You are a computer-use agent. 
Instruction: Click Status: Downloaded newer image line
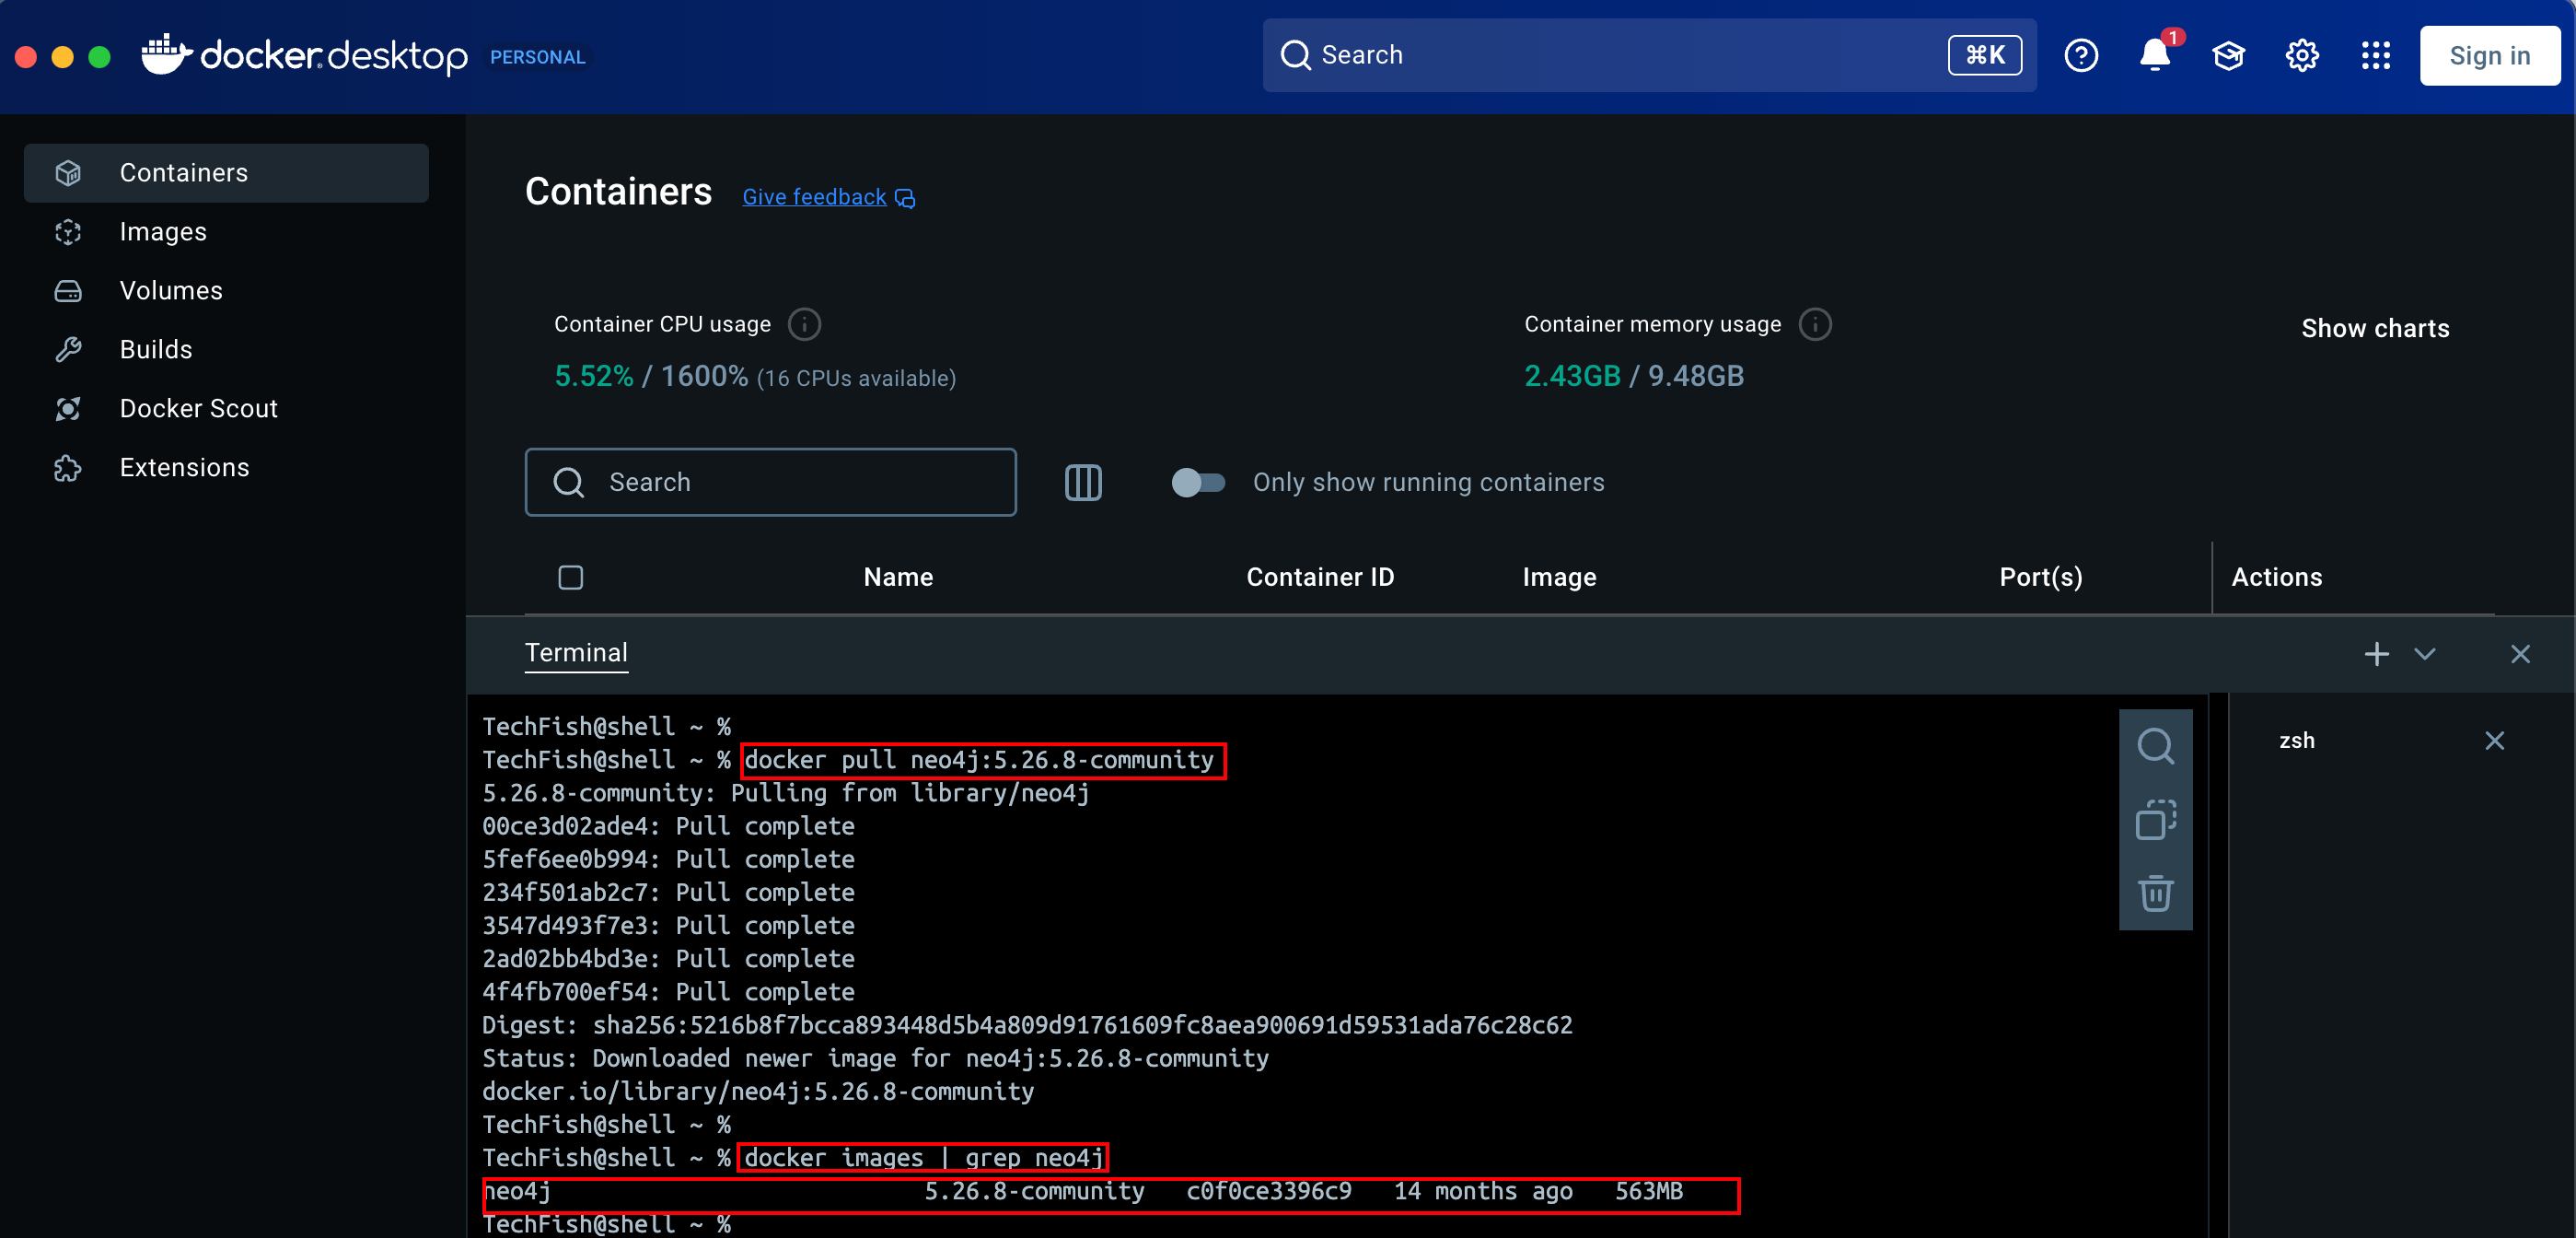coord(875,1057)
